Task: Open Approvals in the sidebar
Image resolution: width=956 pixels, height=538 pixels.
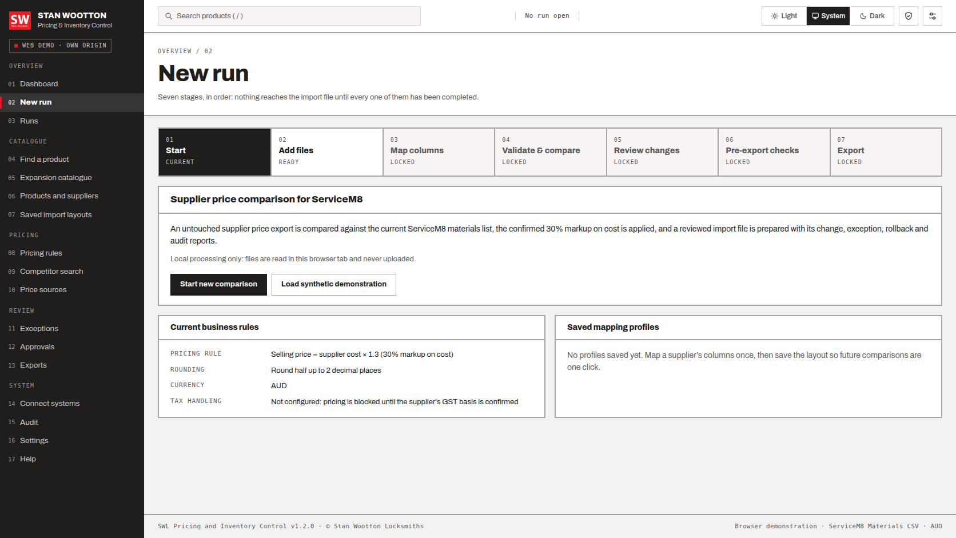Action: pos(72,347)
